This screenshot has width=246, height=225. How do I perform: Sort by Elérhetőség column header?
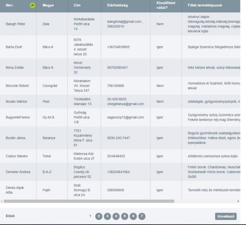pos(117,5)
